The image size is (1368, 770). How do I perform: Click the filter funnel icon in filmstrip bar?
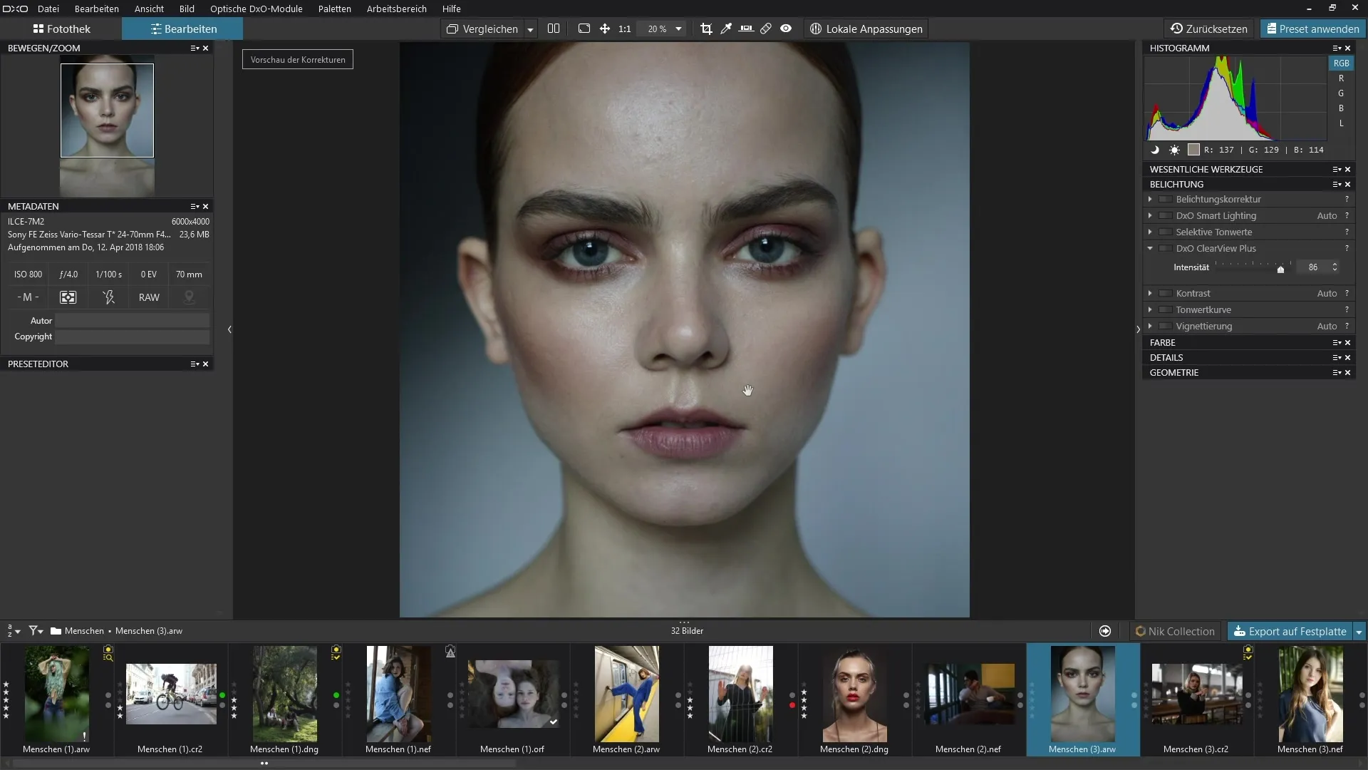tap(36, 631)
